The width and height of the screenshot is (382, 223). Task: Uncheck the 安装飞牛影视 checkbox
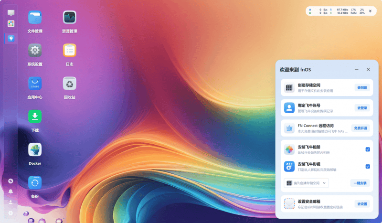[x=368, y=167]
